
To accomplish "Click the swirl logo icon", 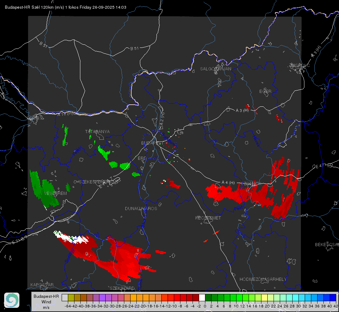I will click(12, 300).
